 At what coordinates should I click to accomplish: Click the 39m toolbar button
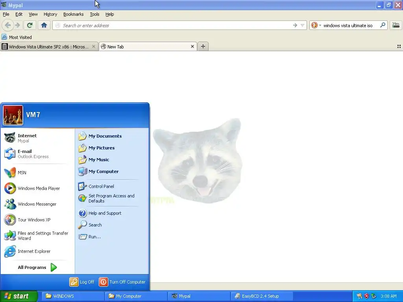pyautogui.click(x=396, y=25)
